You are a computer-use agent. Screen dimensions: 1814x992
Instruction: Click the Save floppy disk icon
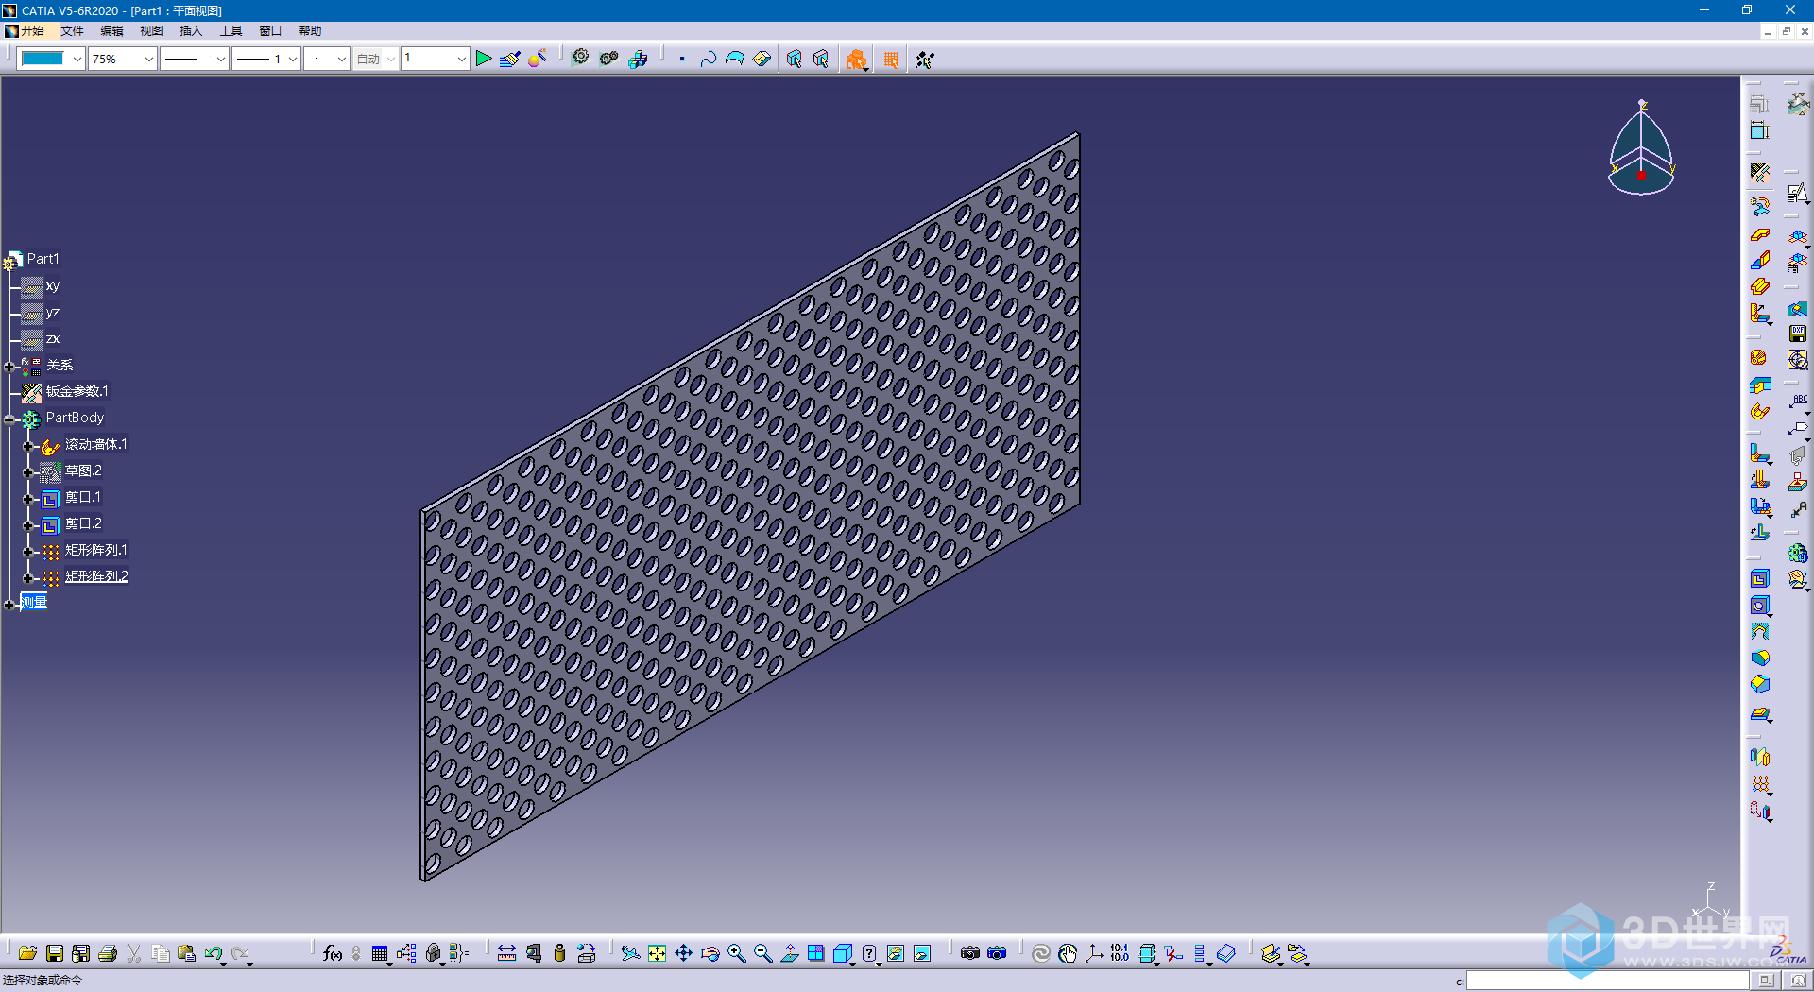coord(54,953)
